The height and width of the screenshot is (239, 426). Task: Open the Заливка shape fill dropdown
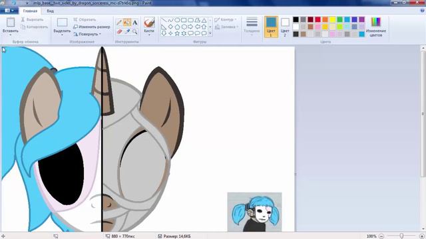pyautogui.click(x=226, y=27)
